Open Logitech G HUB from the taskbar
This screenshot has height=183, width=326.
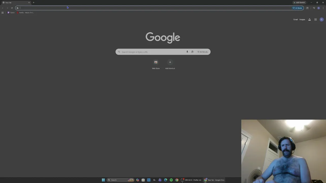pyautogui.click(x=154, y=180)
